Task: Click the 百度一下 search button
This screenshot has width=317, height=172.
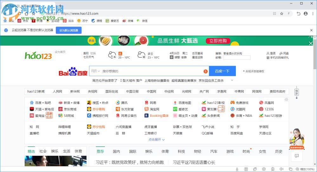Action: click(x=222, y=71)
